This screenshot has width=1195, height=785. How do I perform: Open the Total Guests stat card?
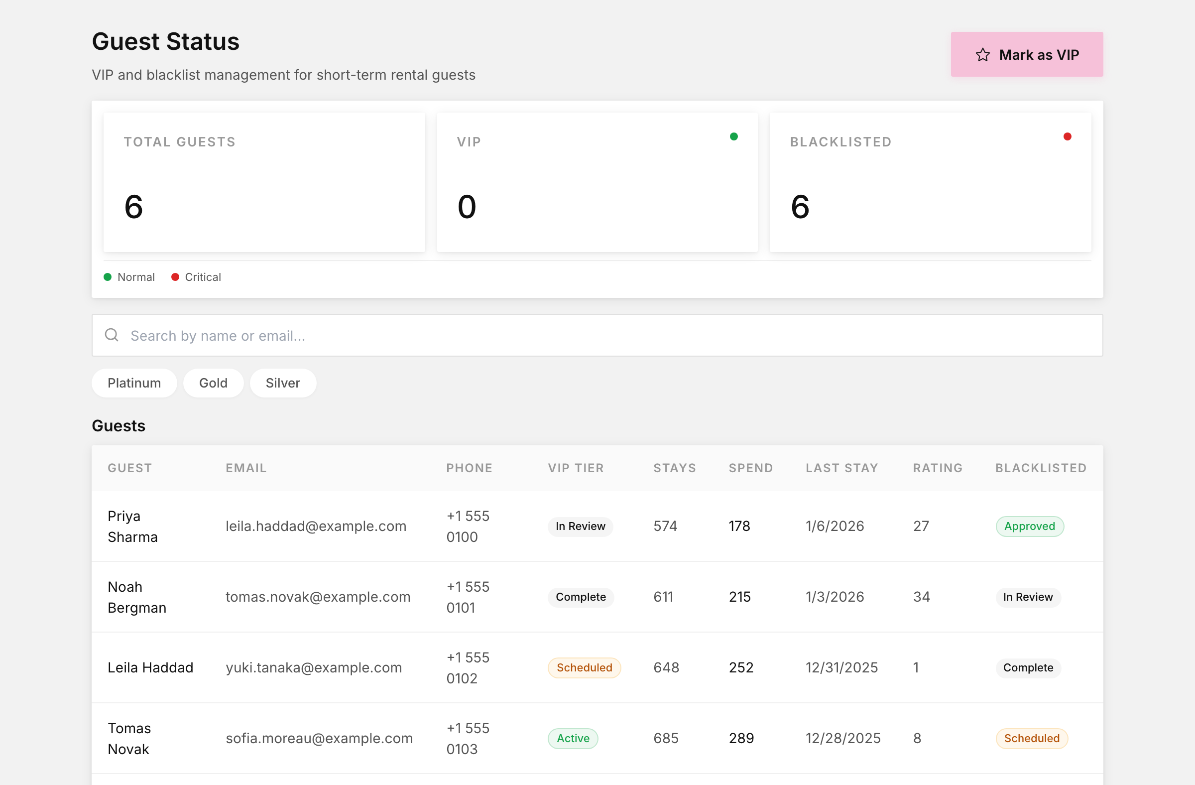pos(264,182)
